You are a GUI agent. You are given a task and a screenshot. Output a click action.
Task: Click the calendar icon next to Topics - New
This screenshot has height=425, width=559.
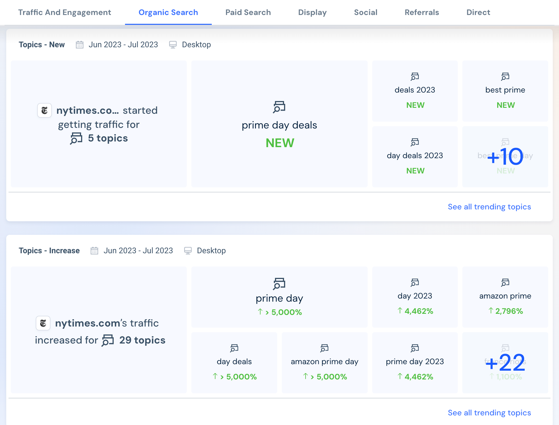click(80, 44)
